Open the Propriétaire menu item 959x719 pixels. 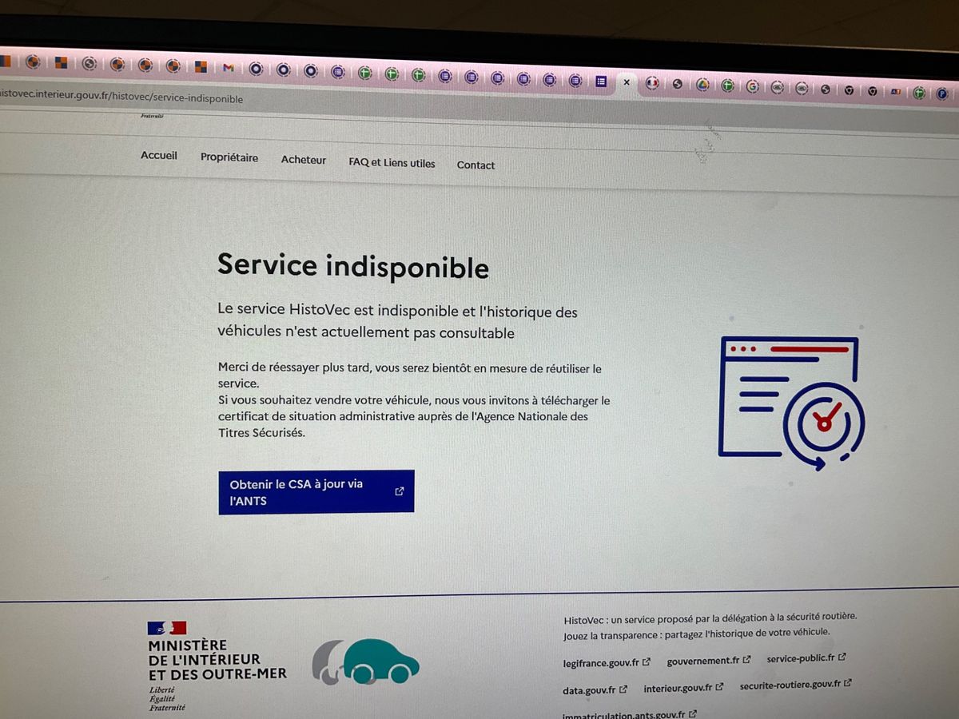click(229, 158)
